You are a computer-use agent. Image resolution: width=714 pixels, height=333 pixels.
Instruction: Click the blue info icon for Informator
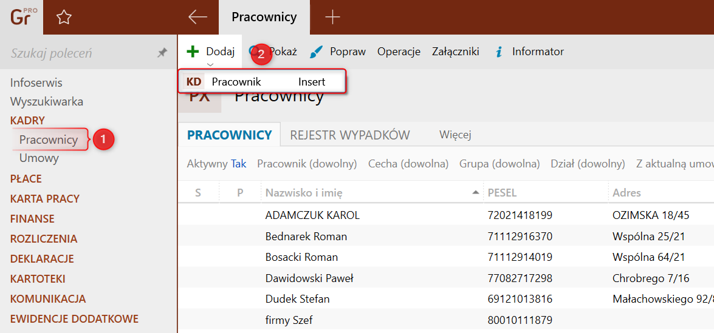pos(499,52)
